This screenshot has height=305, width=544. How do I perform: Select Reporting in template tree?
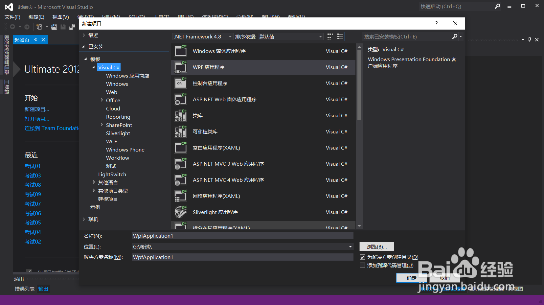point(118,117)
